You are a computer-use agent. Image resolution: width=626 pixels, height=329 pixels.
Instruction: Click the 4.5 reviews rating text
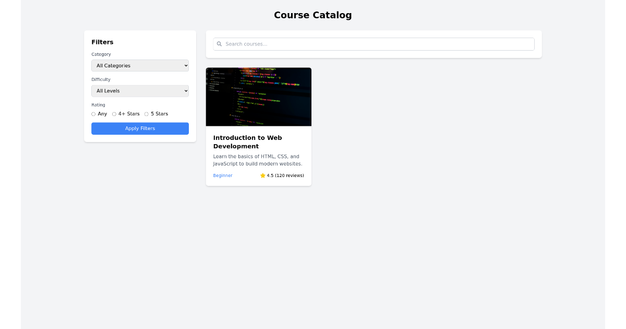(285, 175)
